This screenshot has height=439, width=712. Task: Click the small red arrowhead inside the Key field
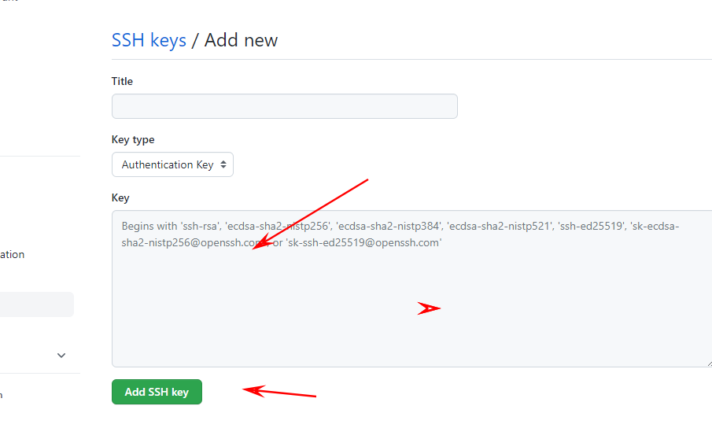[429, 308]
